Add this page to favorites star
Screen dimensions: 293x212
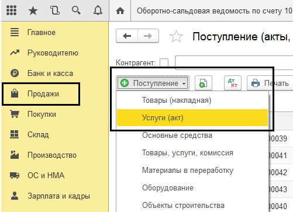(x=176, y=36)
